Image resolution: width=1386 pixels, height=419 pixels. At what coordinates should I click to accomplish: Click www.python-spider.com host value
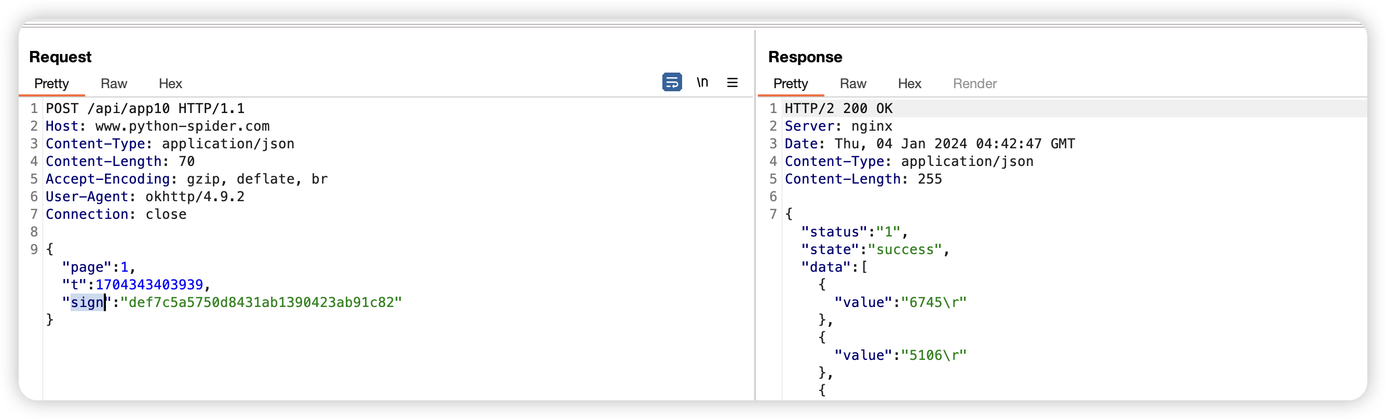[x=182, y=126]
